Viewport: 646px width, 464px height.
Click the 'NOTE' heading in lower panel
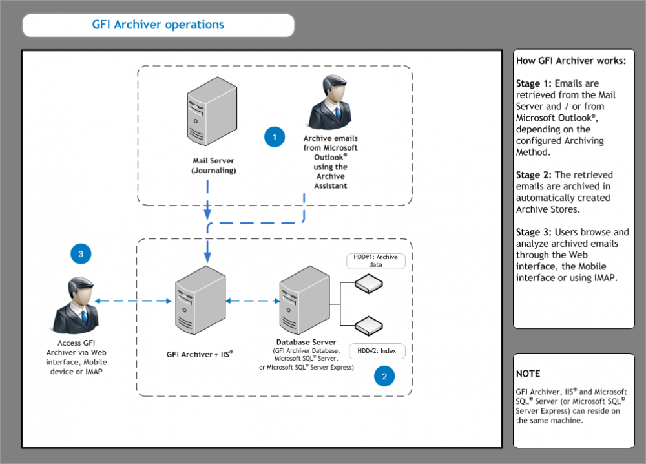coord(528,374)
